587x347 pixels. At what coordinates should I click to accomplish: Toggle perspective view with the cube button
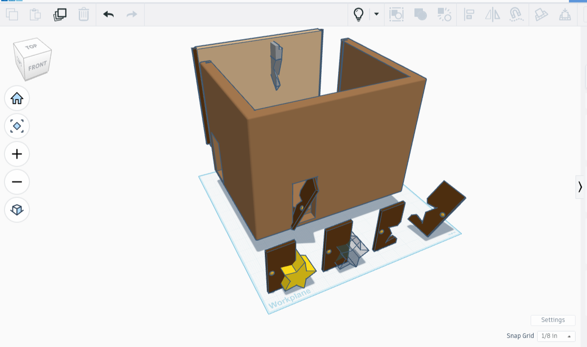click(17, 209)
